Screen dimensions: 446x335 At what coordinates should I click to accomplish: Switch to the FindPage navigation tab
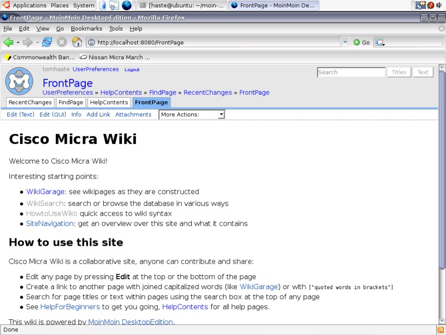pyautogui.click(x=71, y=102)
